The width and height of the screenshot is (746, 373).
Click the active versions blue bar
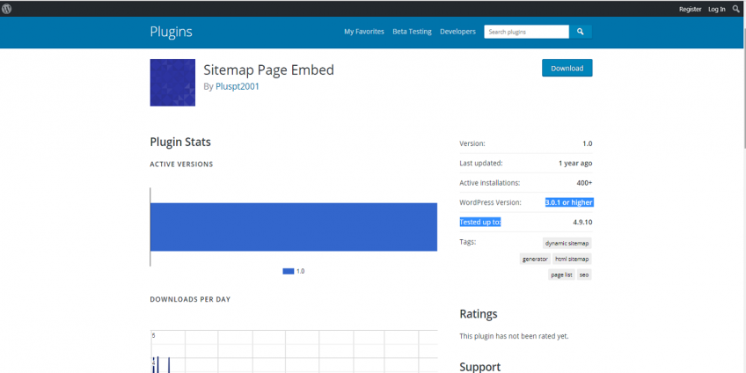click(x=294, y=227)
